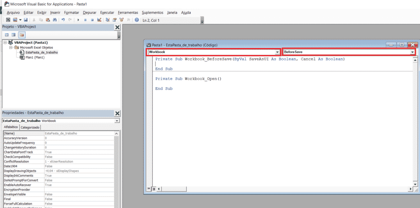420x208 pixels.
Task: Open the Executar menu
Action: (107, 13)
